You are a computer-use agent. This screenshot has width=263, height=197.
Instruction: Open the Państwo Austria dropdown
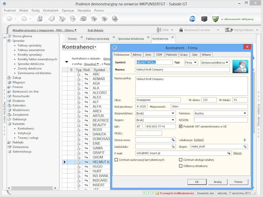[221, 113]
